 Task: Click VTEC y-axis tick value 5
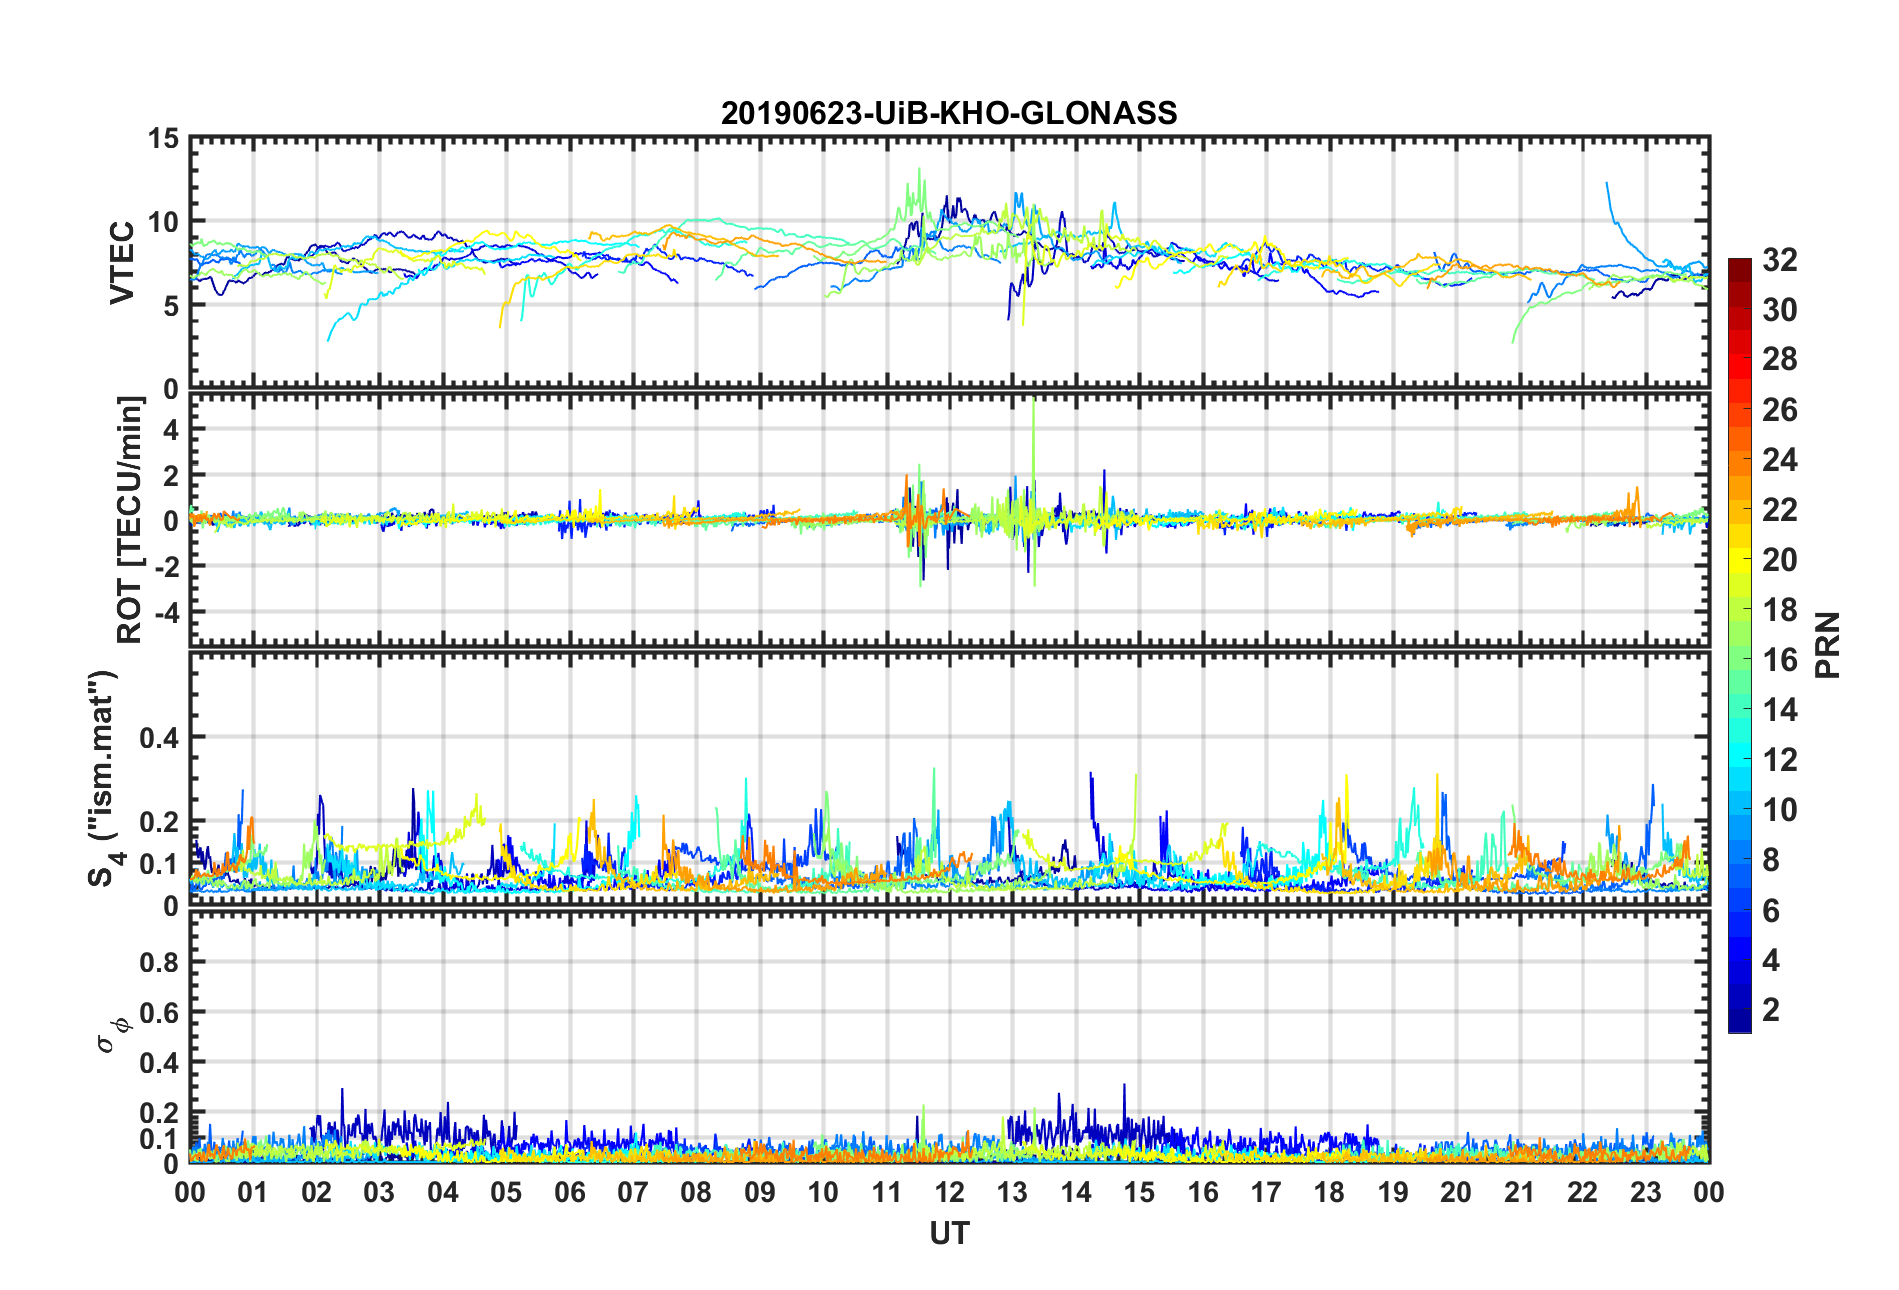point(171,306)
